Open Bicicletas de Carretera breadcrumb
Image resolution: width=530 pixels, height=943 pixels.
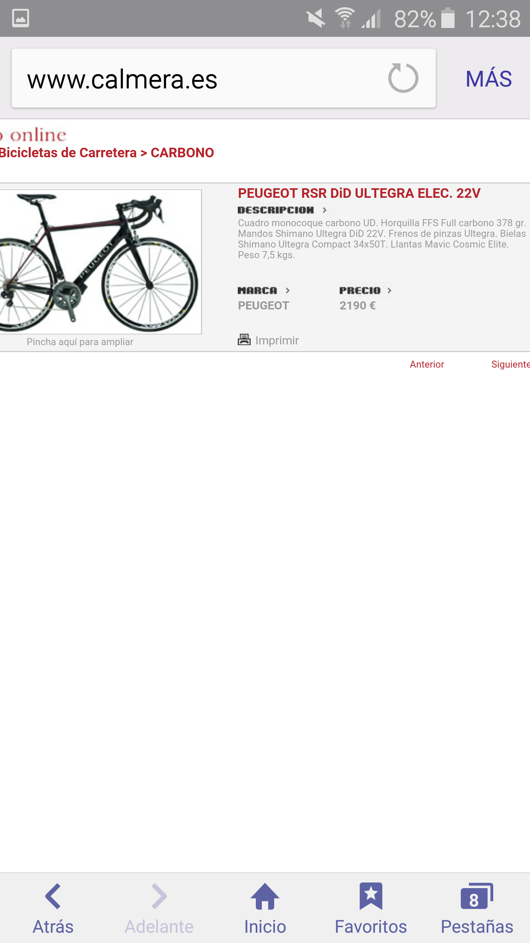[x=68, y=153]
